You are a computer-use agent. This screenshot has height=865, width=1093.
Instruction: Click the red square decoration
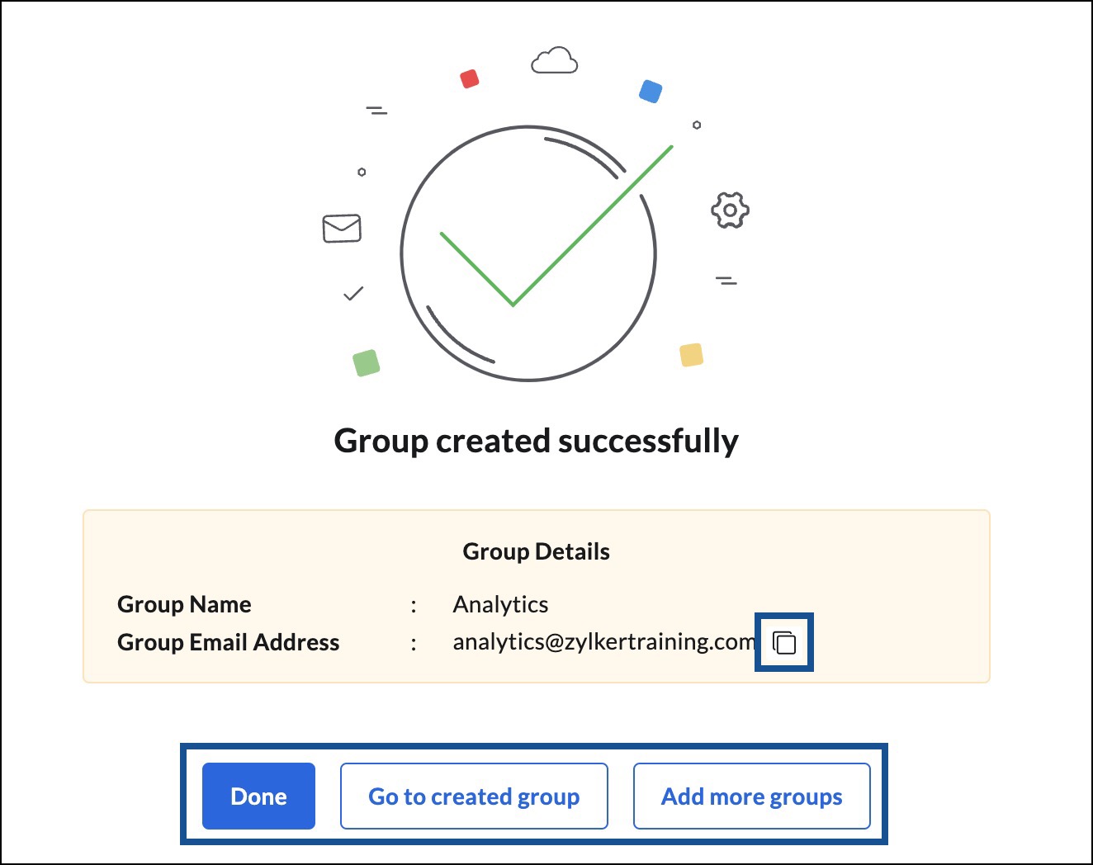pos(470,78)
